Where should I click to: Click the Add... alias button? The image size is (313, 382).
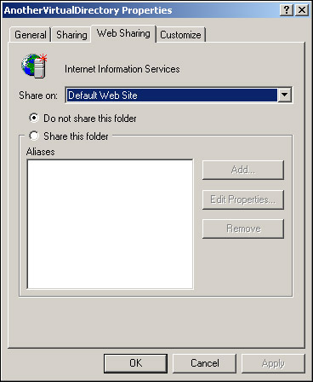[x=243, y=170]
